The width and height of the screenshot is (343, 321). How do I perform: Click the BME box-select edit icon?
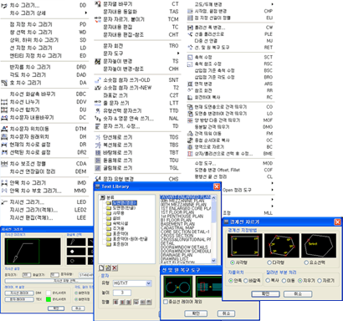point(190,154)
